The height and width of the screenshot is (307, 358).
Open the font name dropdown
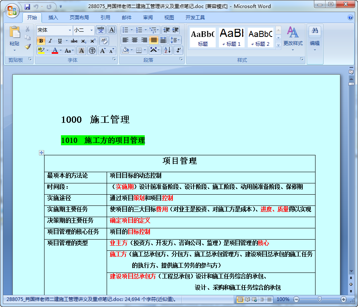click(70, 30)
